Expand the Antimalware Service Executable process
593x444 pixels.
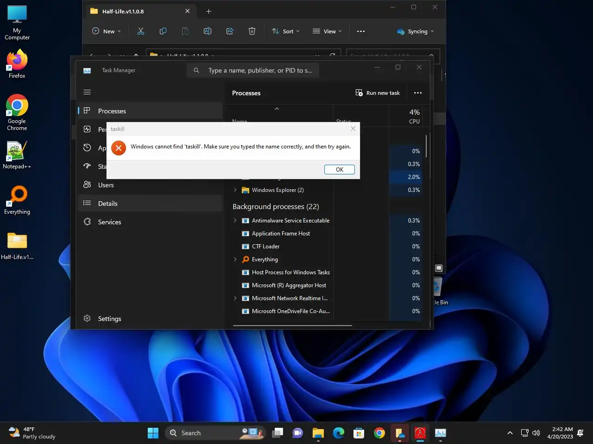235,221
